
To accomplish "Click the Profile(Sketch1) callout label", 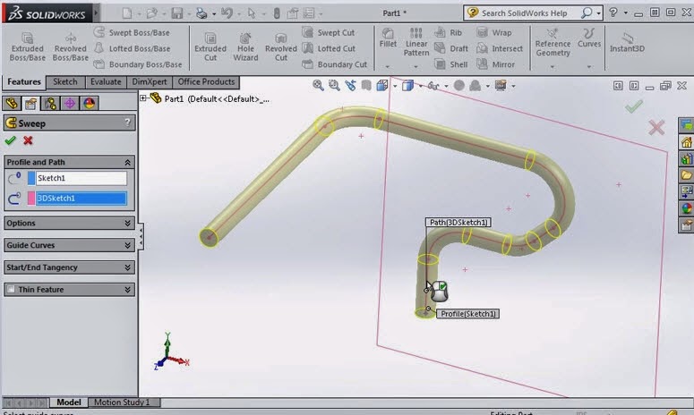I will pyautogui.click(x=467, y=314).
